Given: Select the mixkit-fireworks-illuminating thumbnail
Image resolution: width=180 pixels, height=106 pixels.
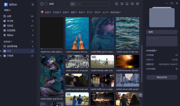Looking at the screenshot, I should pos(128,61).
